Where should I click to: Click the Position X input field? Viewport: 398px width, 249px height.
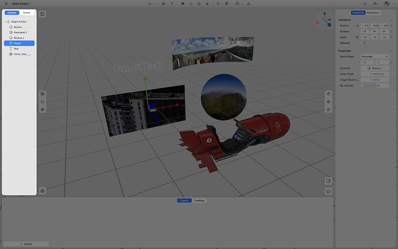point(365,26)
